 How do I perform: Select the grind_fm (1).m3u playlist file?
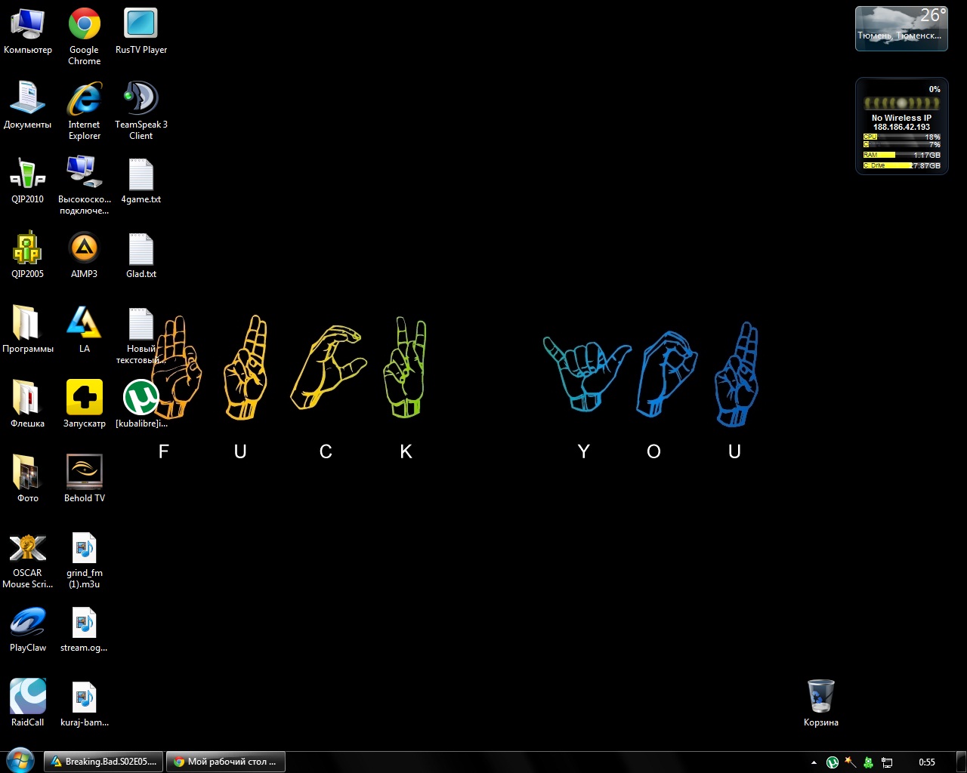point(84,547)
